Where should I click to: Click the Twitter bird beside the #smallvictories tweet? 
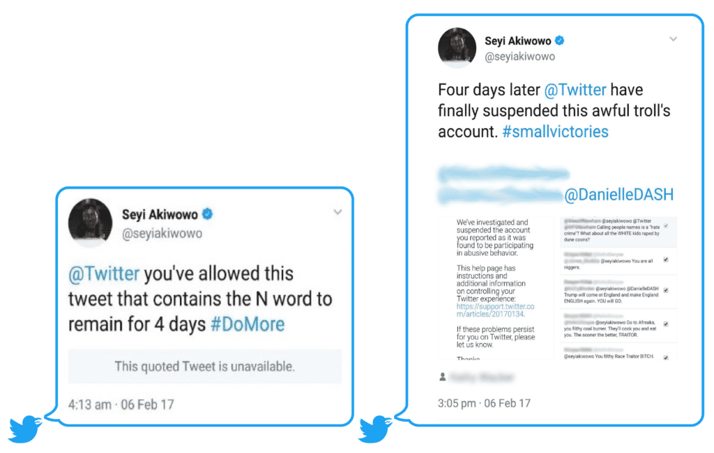click(375, 429)
